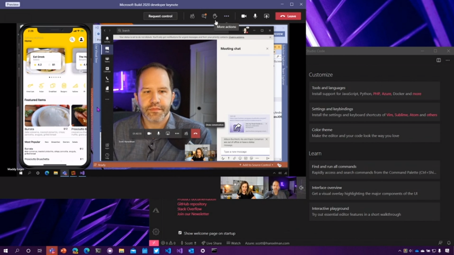Image resolution: width=454 pixels, height=255 pixels.
Task: Open Files in shared Teams sidebar
Action: pyautogui.click(x=107, y=89)
